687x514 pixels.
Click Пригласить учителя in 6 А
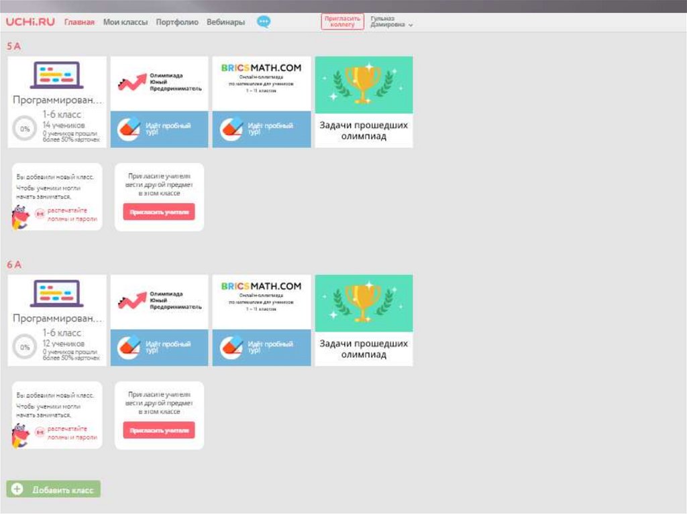[x=159, y=430]
